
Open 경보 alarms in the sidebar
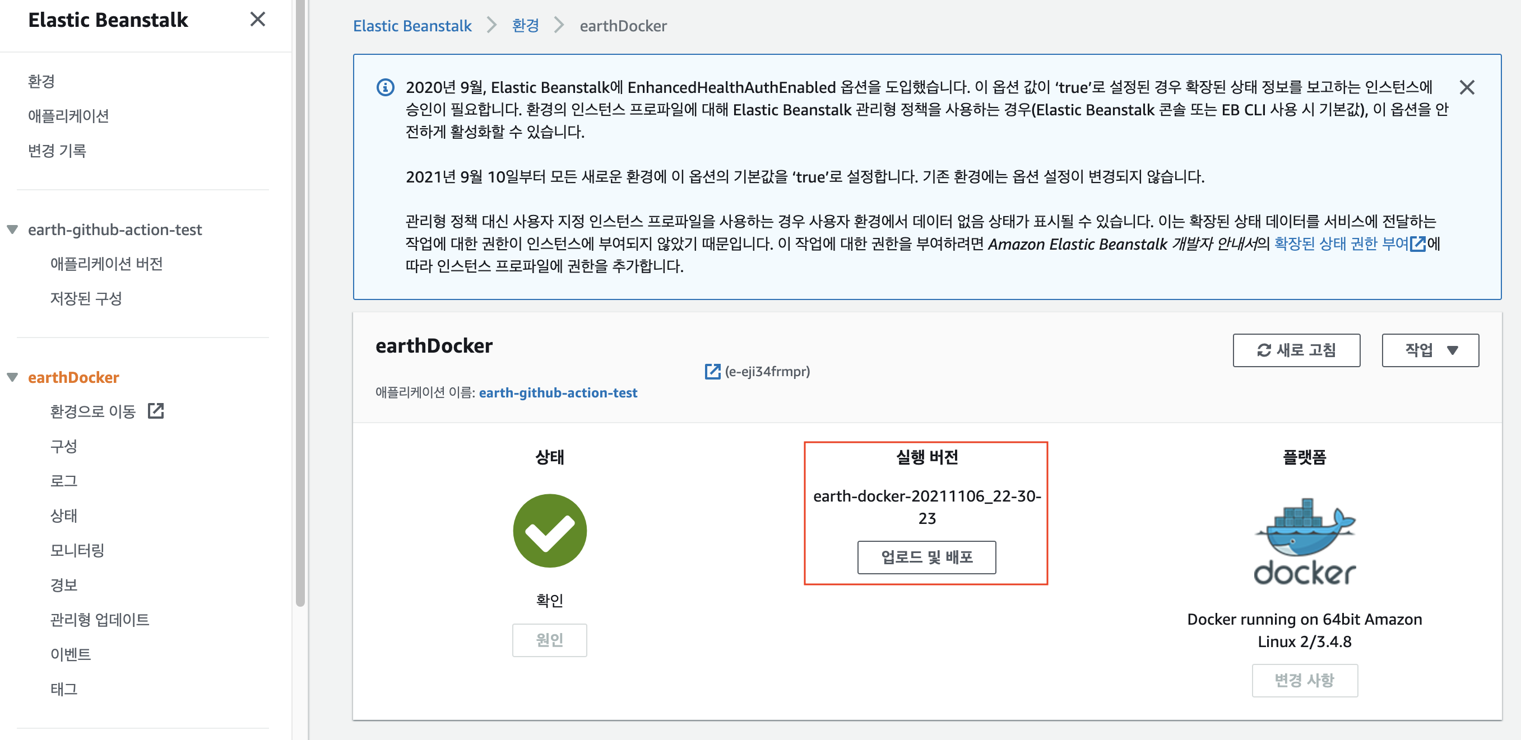64,585
